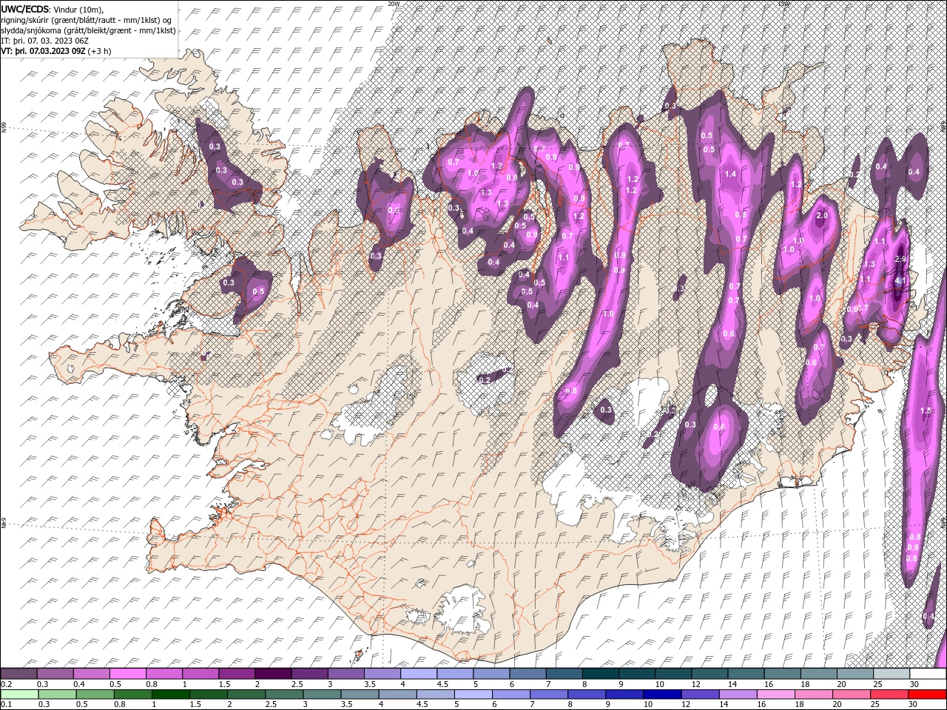Click the 'VT: þri. 07.03.2023 09Z (+3 h)' line

pos(56,51)
